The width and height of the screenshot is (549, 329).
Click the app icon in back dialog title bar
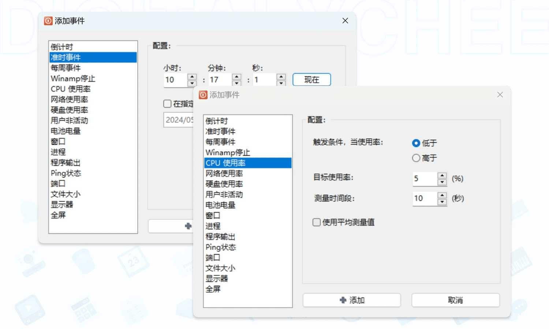48,21
